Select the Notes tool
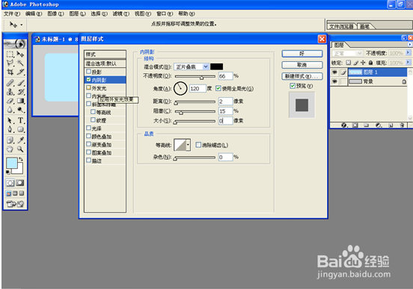The image size is (413, 289). pyautogui.click(x=10, y=140)
